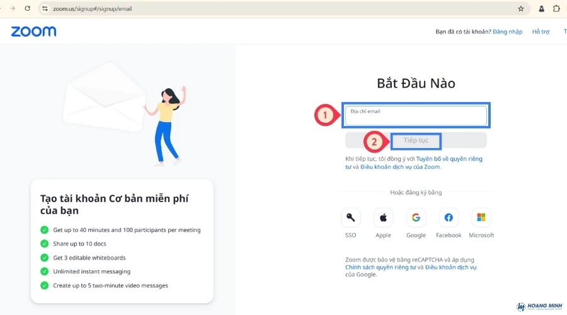Open Google's Chính sách quyền riêng tư link
This screenshot has height=315, width=567.
[381, 267]
